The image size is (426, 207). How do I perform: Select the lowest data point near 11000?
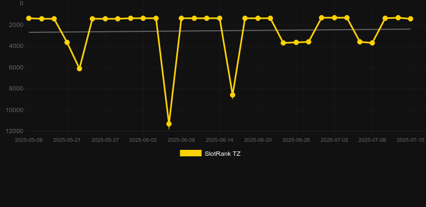tap(169, 124)
